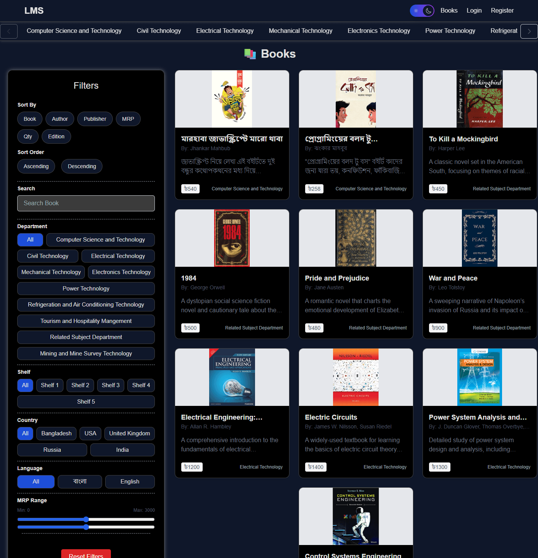Open the 1984 book cover thumbnail
The height and width of the screenshot is (558, 538).
232,238
